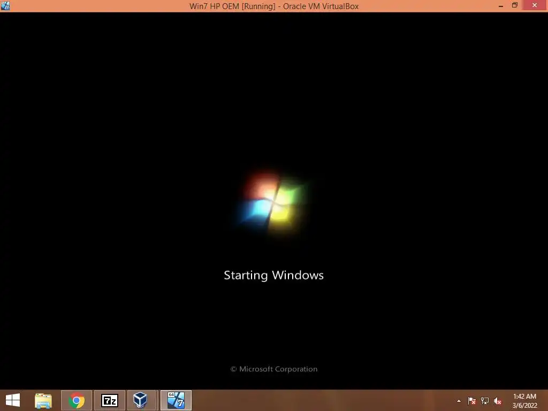Screen dimensions: 548x411
Task: Open Action Center flag icon
Action: click(472, 401)
